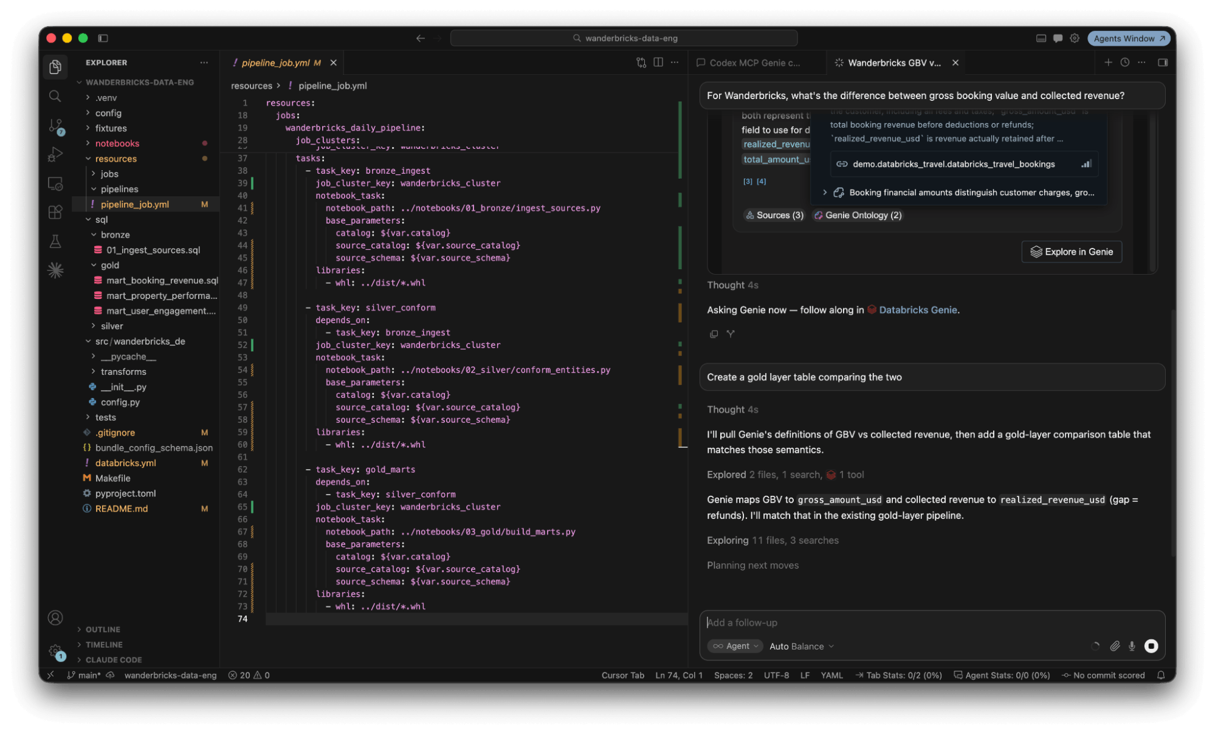Image resolution: width=1215 pixels, height=734 pixels.
Task: Expand the tests folder
Action: click(105, 417)
